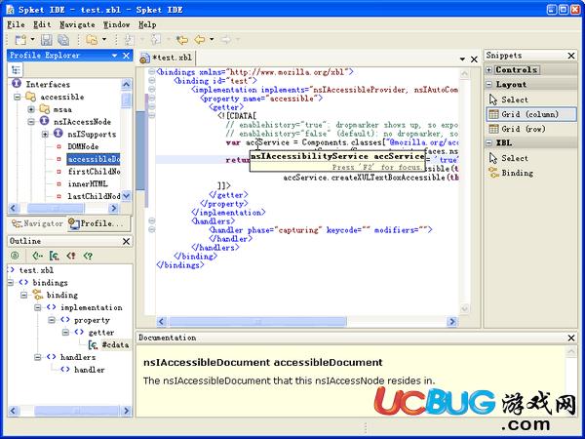Collapse the handlers fold marker in editor
Screen dimensions: 585x439
(x=151, y=220)
